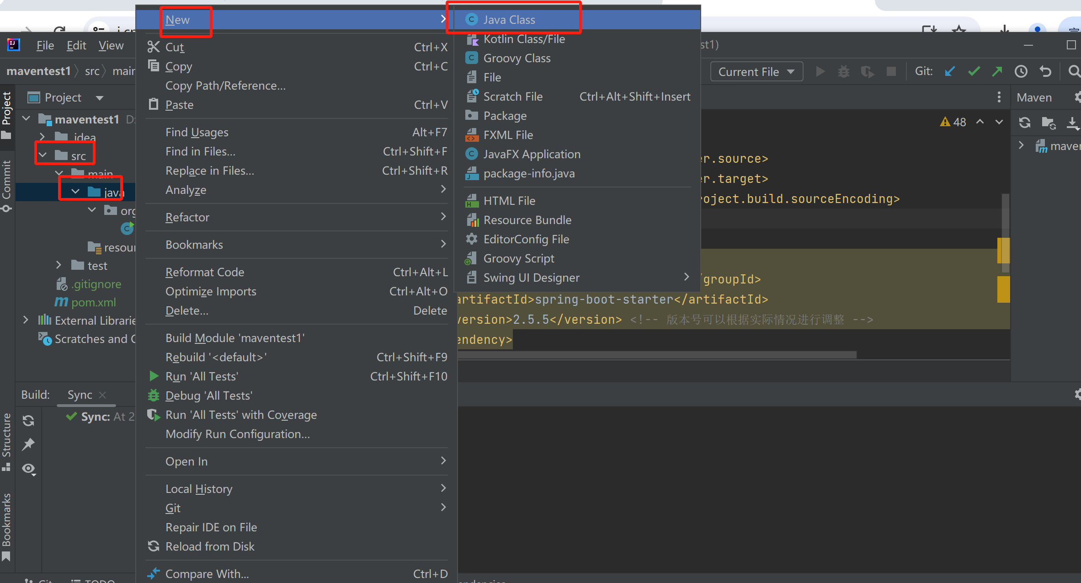The height and width of the screenshot is (583, 1081).
Task: Open Git history clock icon
Action: pos(1021,71)
